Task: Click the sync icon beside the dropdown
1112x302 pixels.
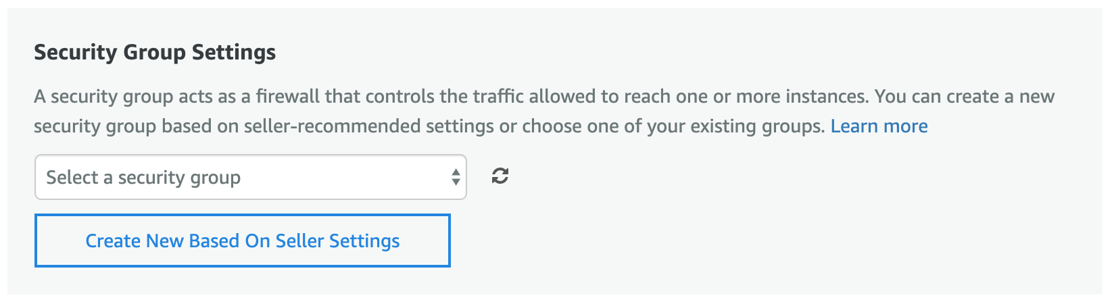Action: [x=500, y=176]
